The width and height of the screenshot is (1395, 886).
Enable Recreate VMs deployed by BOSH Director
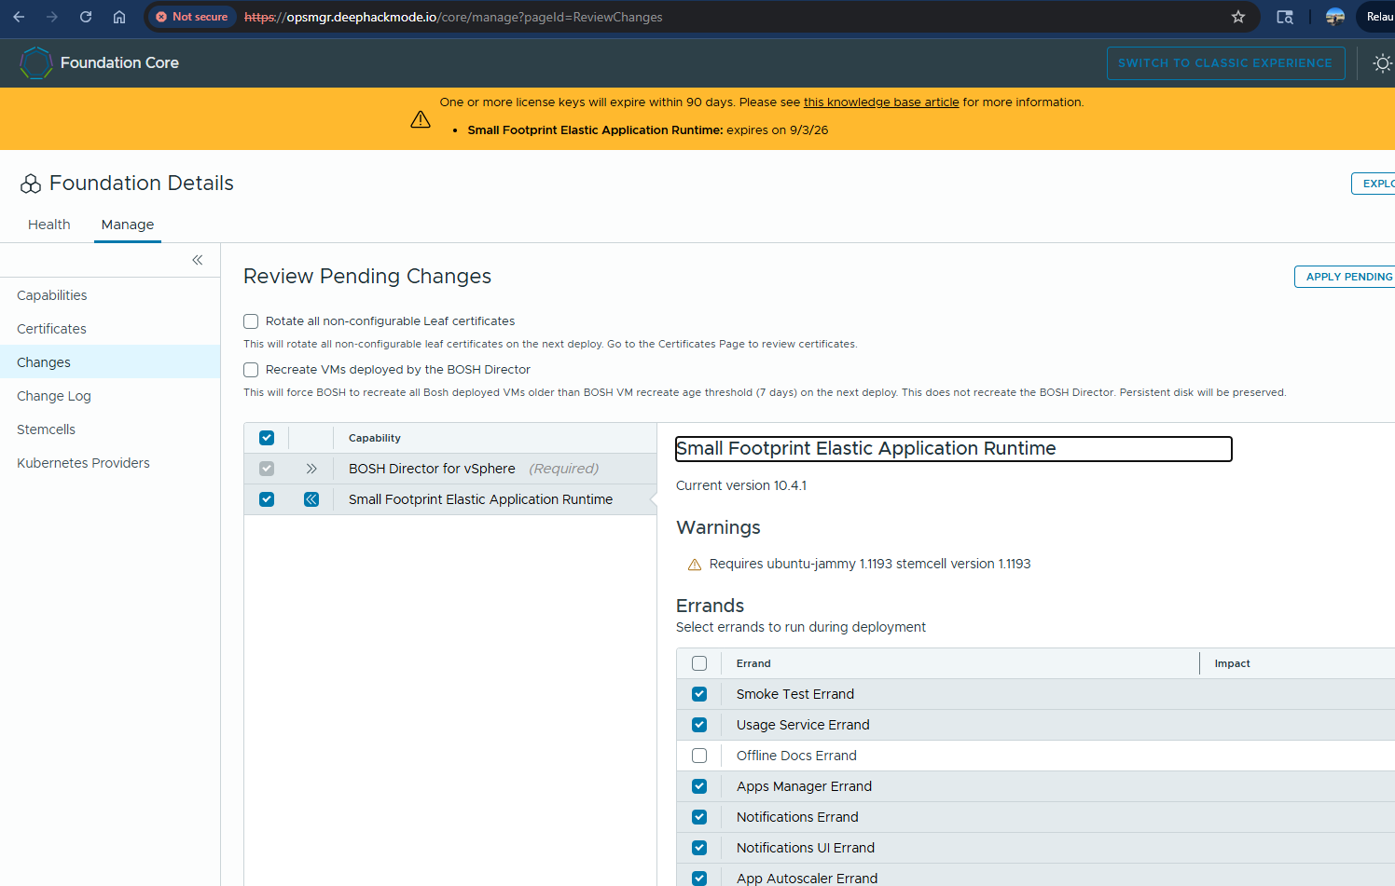point(251,370)
